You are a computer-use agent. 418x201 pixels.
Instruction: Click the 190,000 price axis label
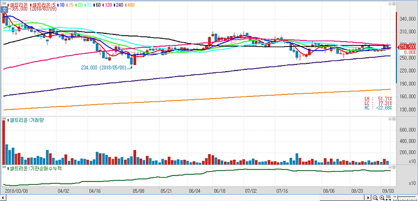click(408, 84)
